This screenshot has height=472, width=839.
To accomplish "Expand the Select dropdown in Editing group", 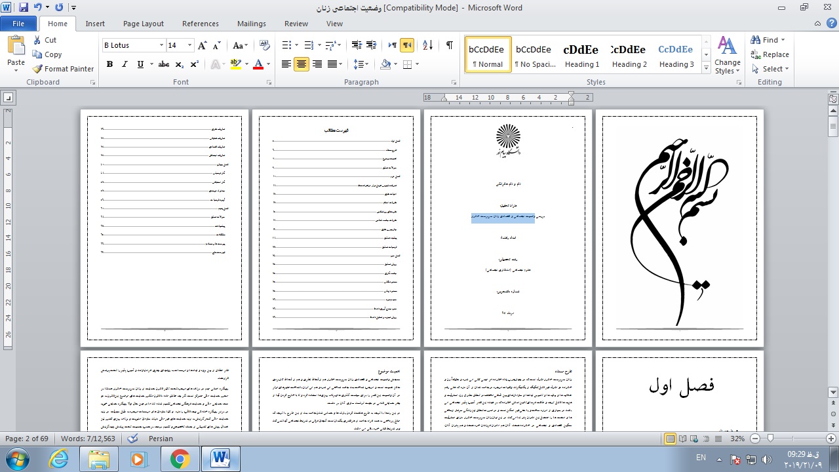I will pos(771,69).
